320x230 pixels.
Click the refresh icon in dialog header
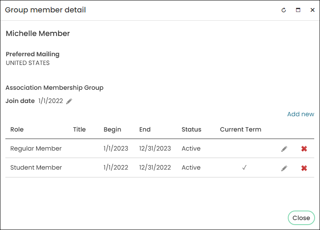tap(284, 10)
